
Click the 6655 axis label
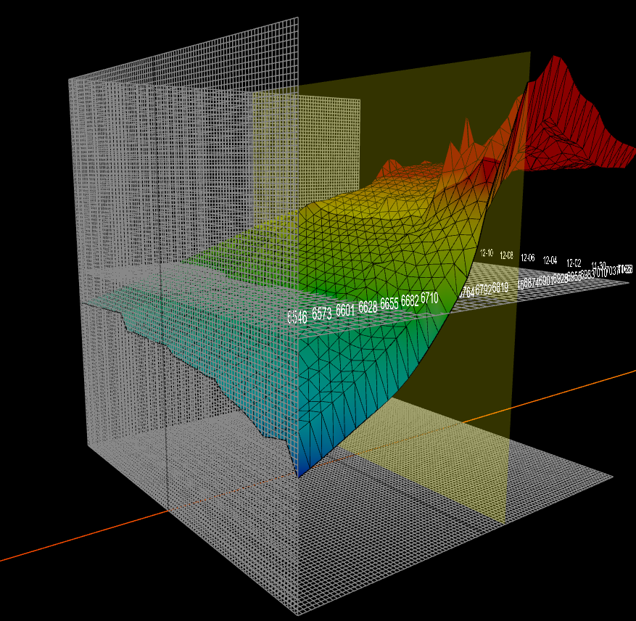point(389,303)
